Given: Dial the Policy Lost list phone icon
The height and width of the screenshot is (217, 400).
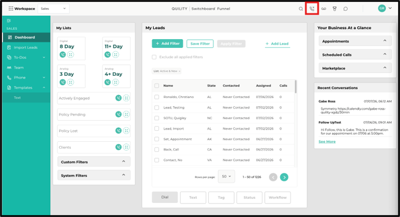Looking at the screenshot, I should tap(118, 131).
